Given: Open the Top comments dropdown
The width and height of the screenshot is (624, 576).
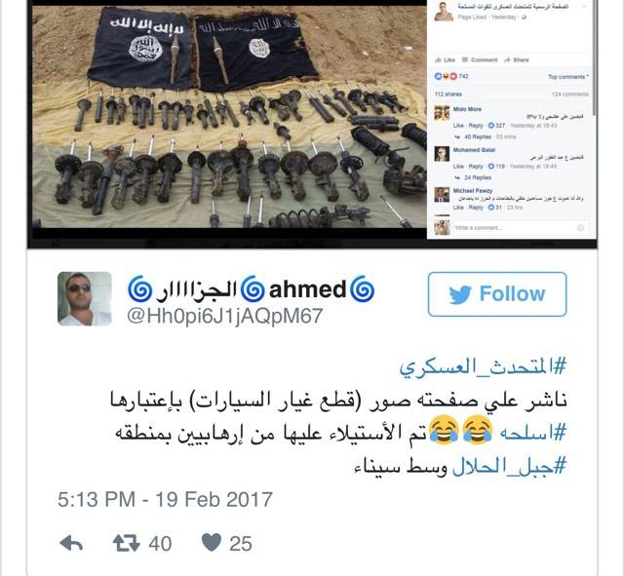Looking at the screenshot, I should coord(568,77).
